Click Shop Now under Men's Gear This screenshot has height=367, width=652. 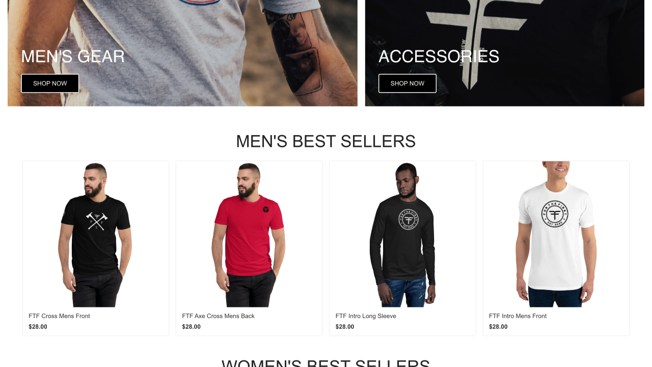50,84
